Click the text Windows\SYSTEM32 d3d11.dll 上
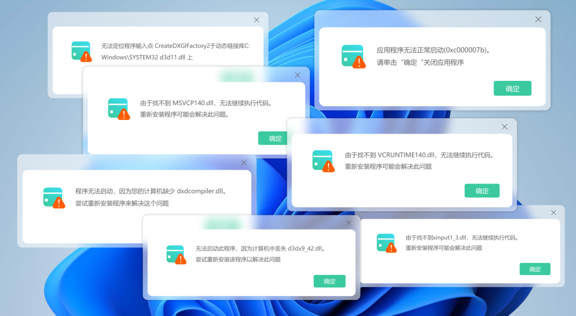The height and width of the screenshot is (316, 576). [147, 57]
